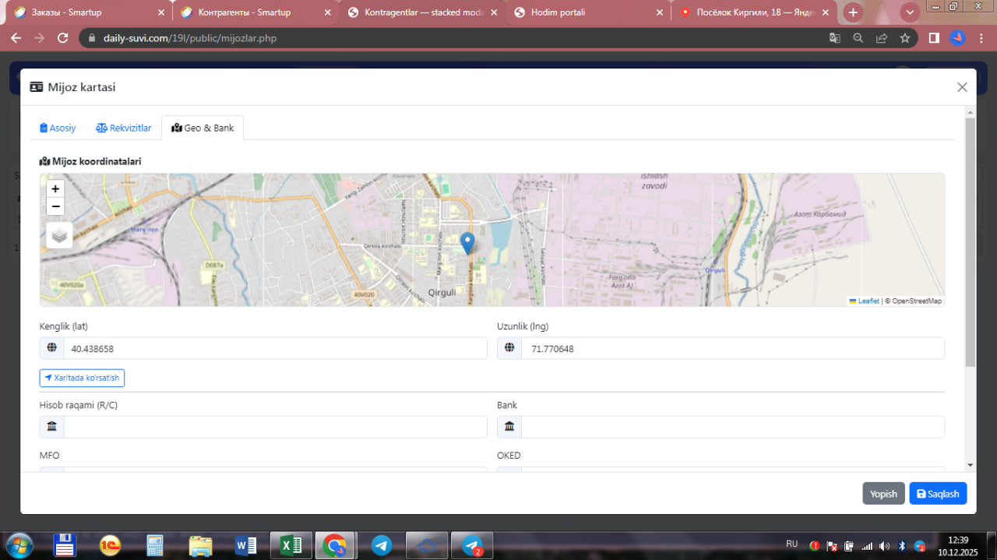Screen dimensions: 997x560
Task: Switch to the Asosiy tab
Action: coord(58,128)
